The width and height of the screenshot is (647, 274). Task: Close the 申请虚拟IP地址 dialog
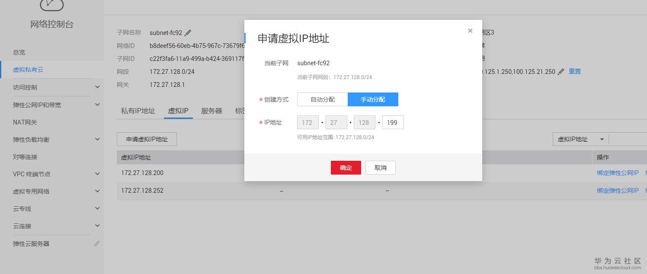pos(470,30)
